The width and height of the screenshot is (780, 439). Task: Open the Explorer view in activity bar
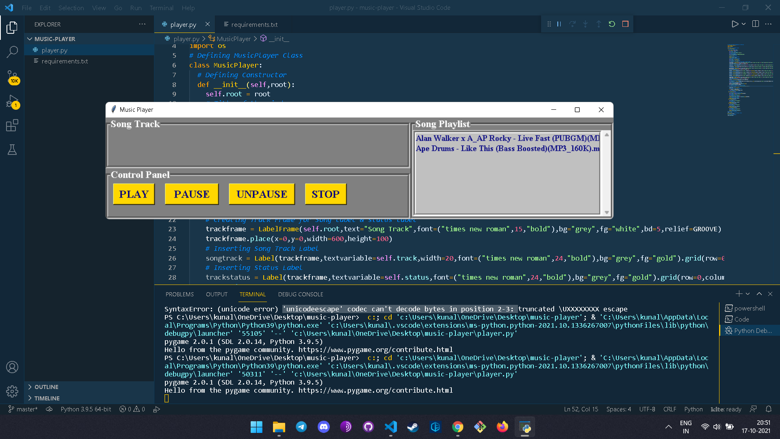(12, 28)
